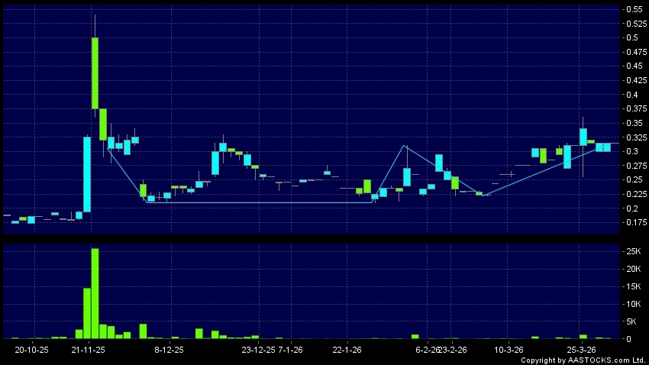649x365 pixels.
Task: Click the 25K volume axis label
Action: (x=633, y=251)
